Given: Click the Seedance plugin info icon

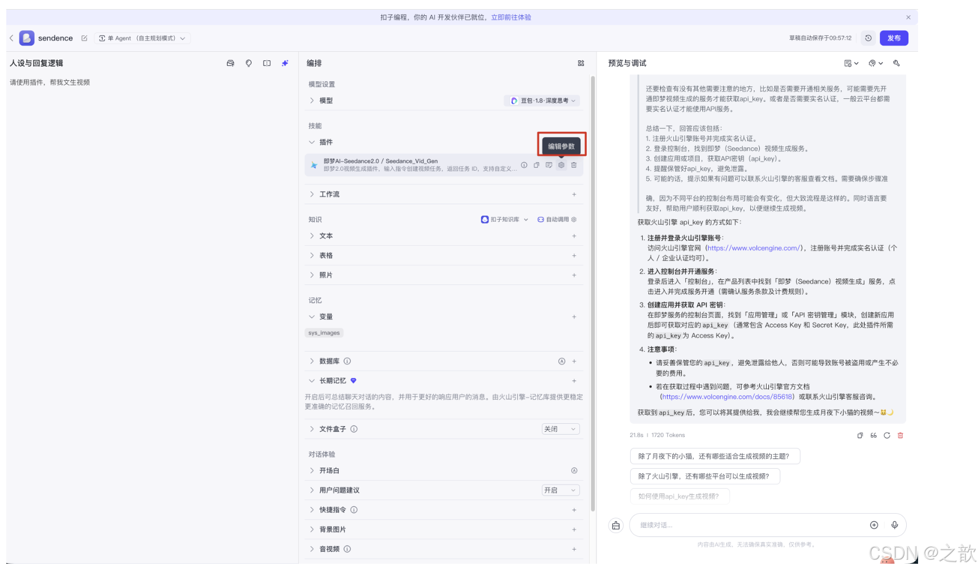Looking at the screenshot, I should coord(524,165).
